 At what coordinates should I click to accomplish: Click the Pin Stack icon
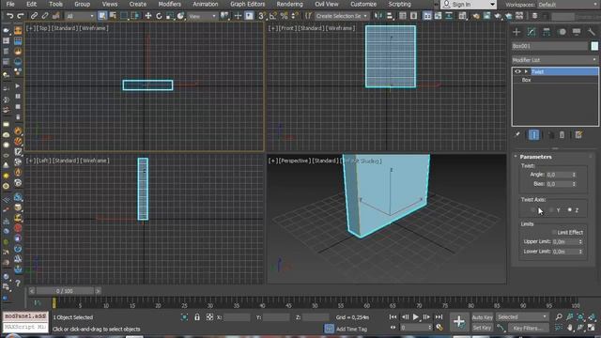517,135
